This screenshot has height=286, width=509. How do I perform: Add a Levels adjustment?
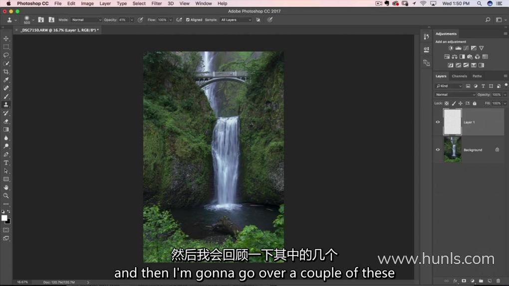[459, 48]
